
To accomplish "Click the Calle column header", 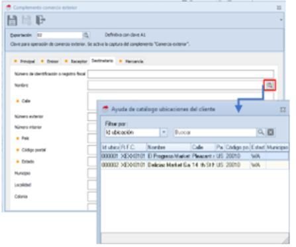I will 203,147.
